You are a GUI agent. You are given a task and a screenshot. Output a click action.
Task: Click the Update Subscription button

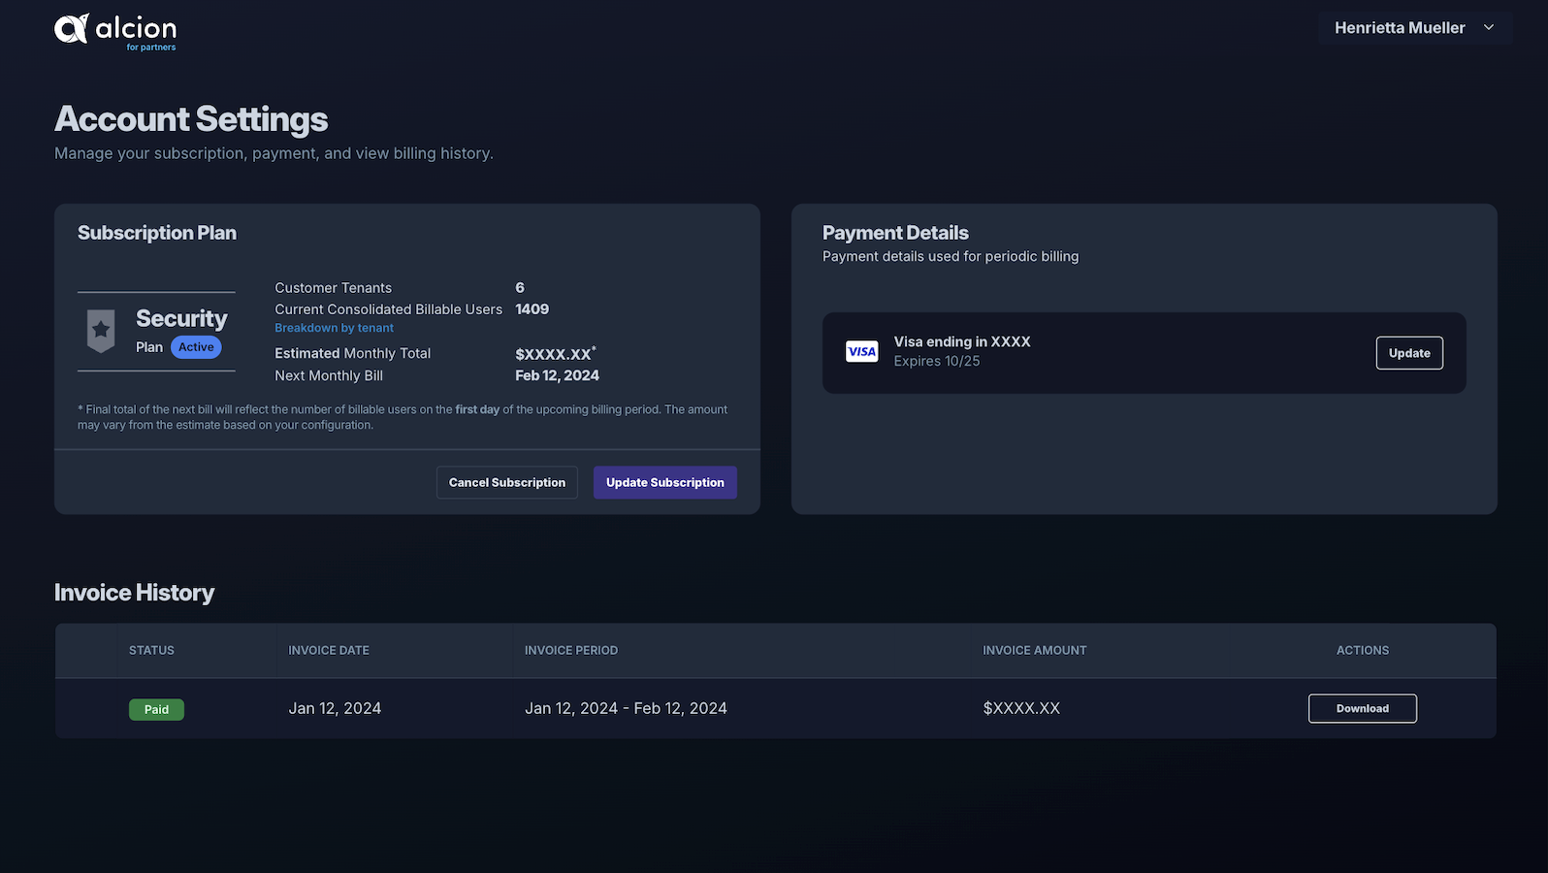[665, 482]
